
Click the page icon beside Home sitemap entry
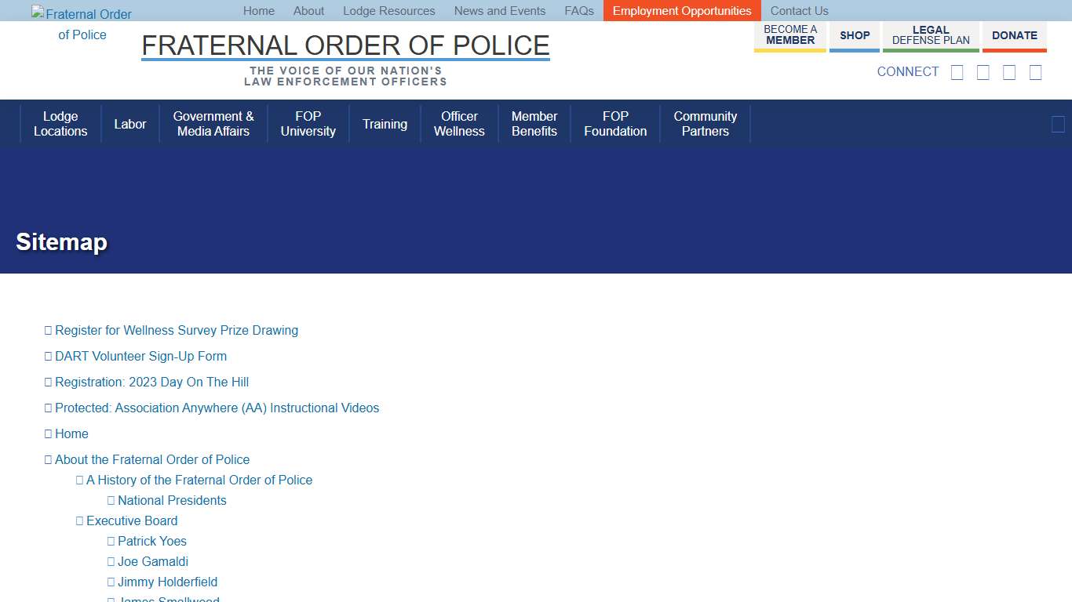coord(48,433)
